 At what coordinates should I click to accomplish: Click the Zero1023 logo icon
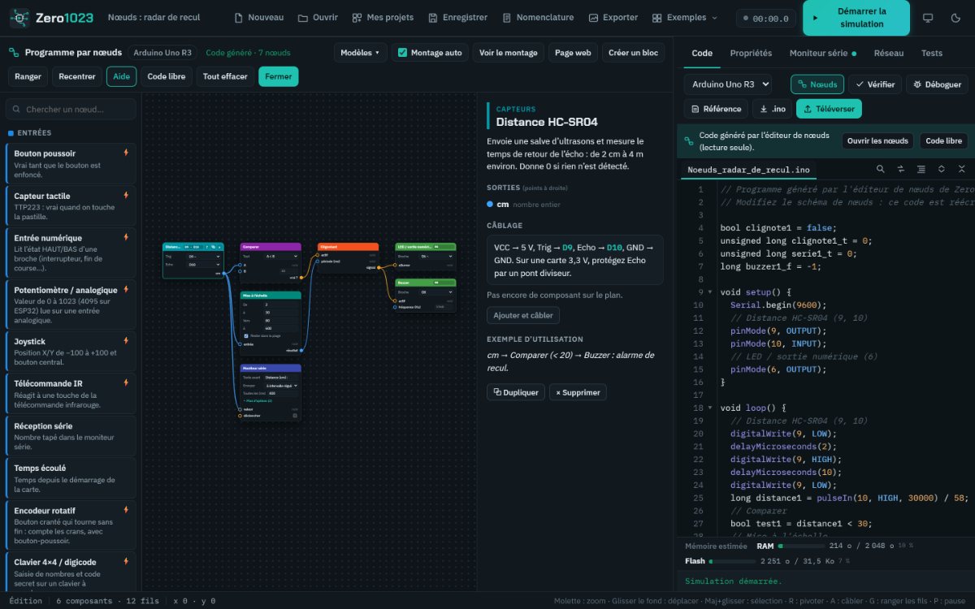[x=20, y=17]
